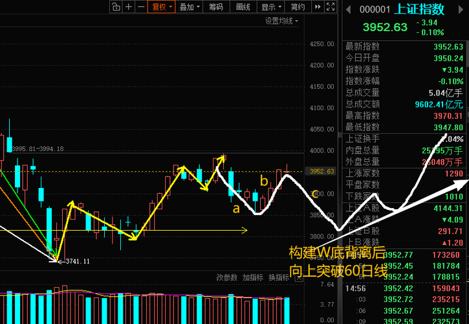The image size is (469, 324).
Task: Click the 3995.81-3994.18 gap label
Action: pyautogui.click(x=38, y=148)
